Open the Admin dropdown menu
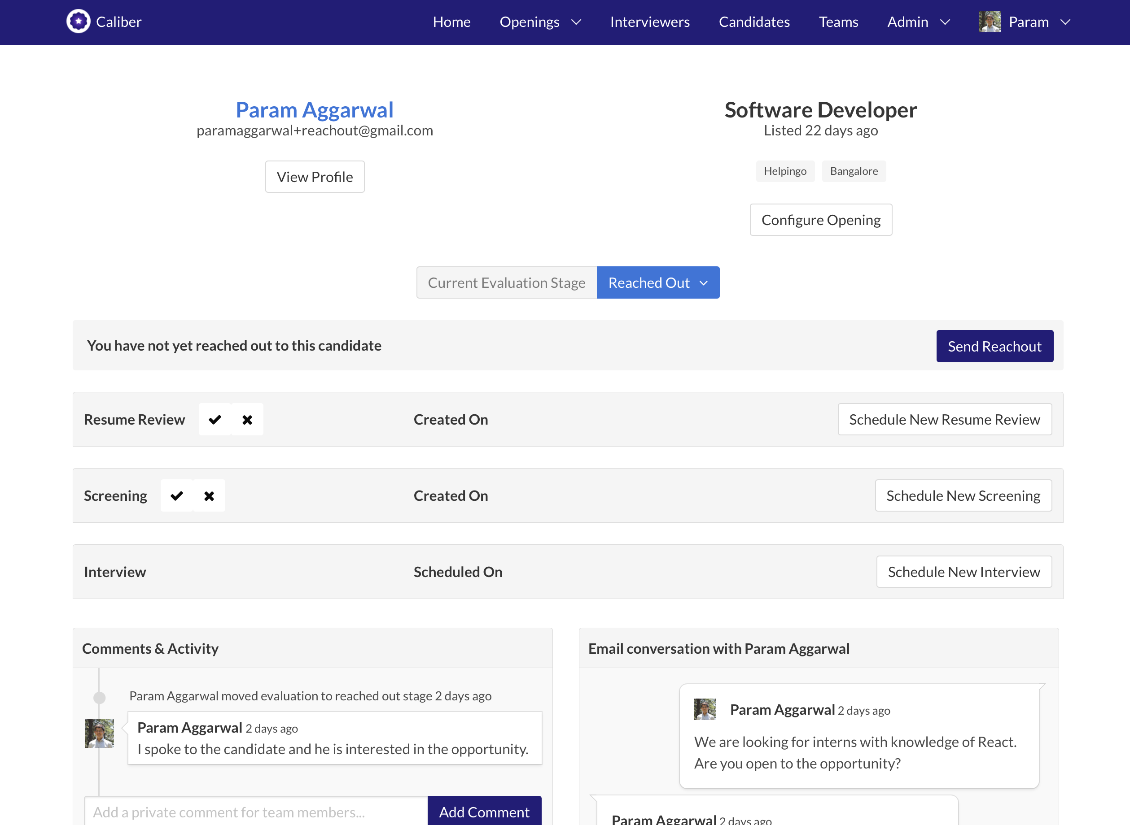The height and width of the screenshot is (825, 1130). [x=918, y=22]
